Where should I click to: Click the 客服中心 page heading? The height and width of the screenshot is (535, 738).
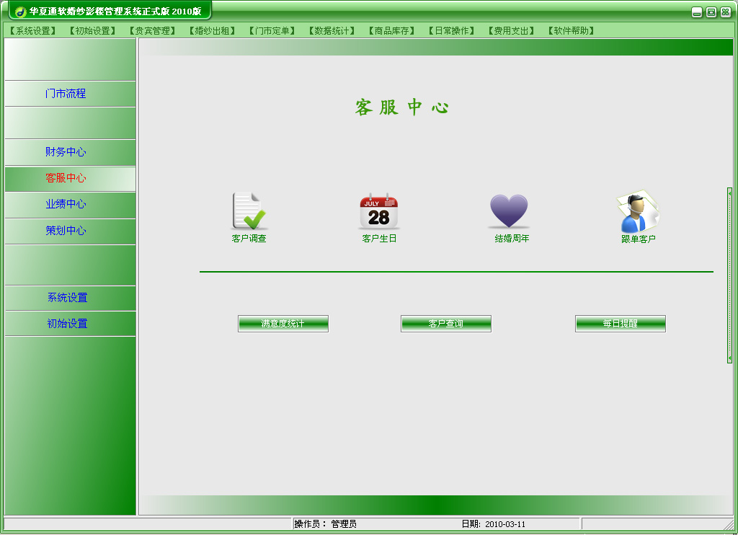pyautogui.click(x=402, y=107)
